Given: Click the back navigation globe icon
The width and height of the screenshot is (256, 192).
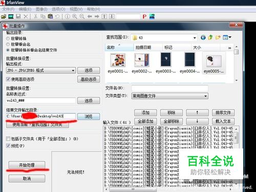Looking at the screenshot, I should coord(203,37).
